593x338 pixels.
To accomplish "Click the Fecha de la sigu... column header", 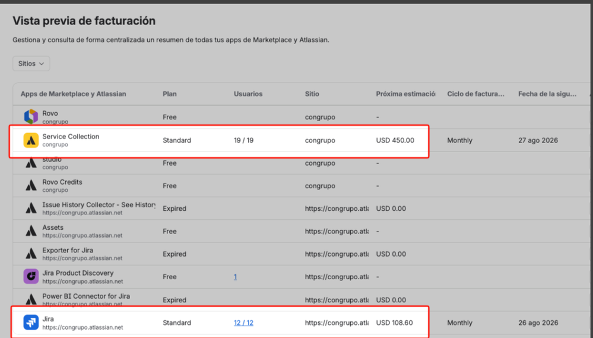I will 547,94.
